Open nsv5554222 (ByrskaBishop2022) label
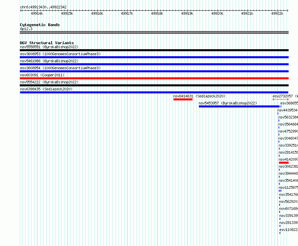Viewport: 298px width, 246px height. (49, 82)
